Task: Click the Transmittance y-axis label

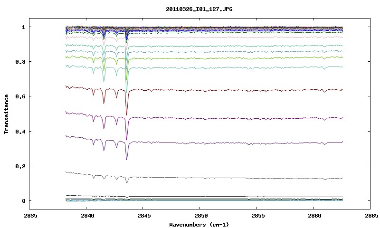Action: 6,114
